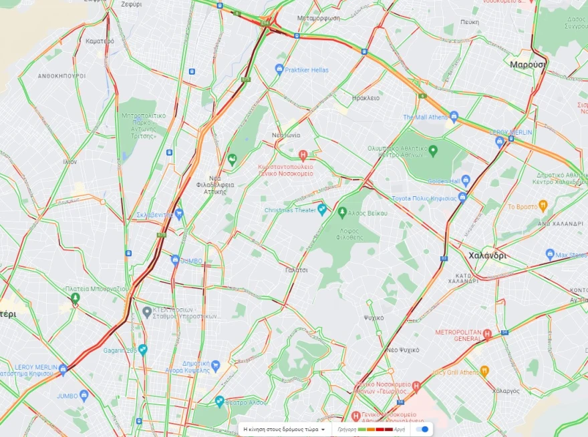
Task: Toggle the traffic layer switch off
Action: (x=422, y=429)
